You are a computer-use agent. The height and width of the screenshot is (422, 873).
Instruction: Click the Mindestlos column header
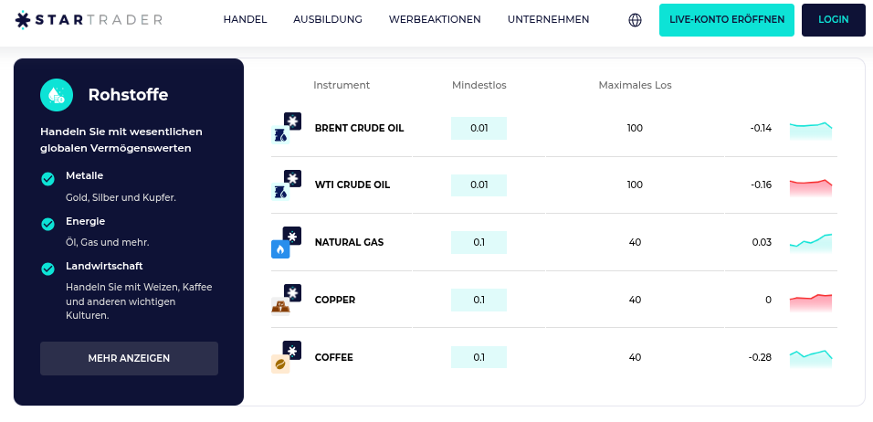tap(479, 85)
